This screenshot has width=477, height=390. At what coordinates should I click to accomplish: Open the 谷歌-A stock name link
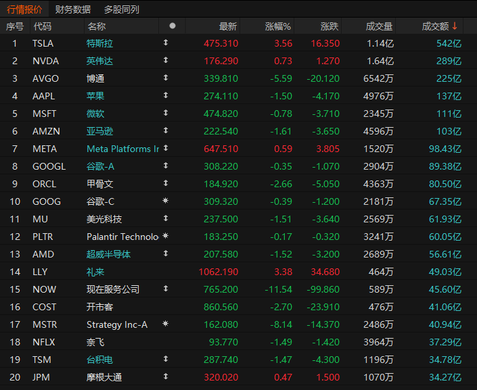pos(100,166)
